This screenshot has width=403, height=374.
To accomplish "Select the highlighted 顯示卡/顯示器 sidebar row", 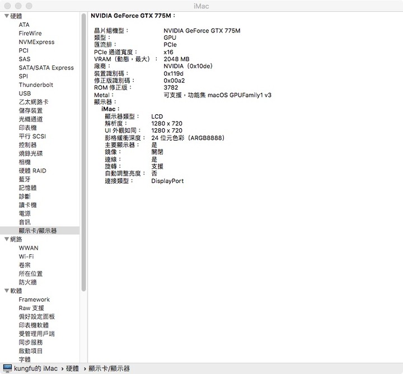I will click(x=40, y=231).
